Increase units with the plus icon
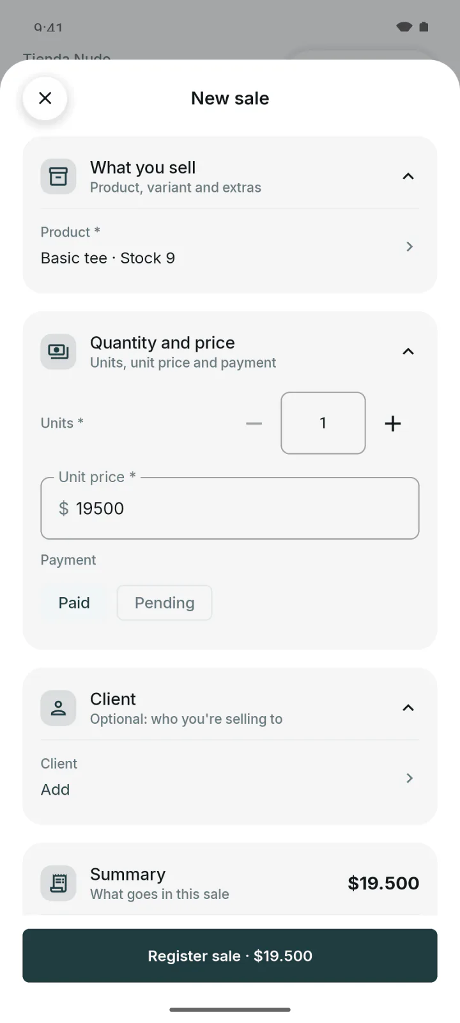The height and width of the screenshot is (1023, 460). (393, 423)
